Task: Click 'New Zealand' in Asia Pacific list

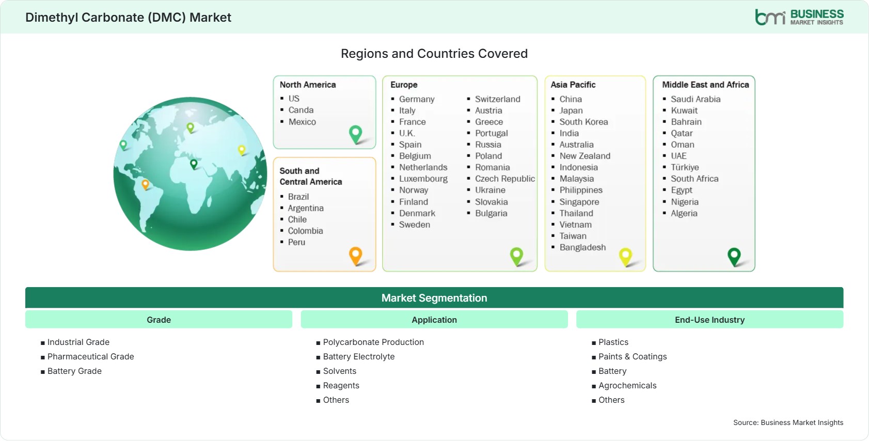Action: tap(584, 156)
